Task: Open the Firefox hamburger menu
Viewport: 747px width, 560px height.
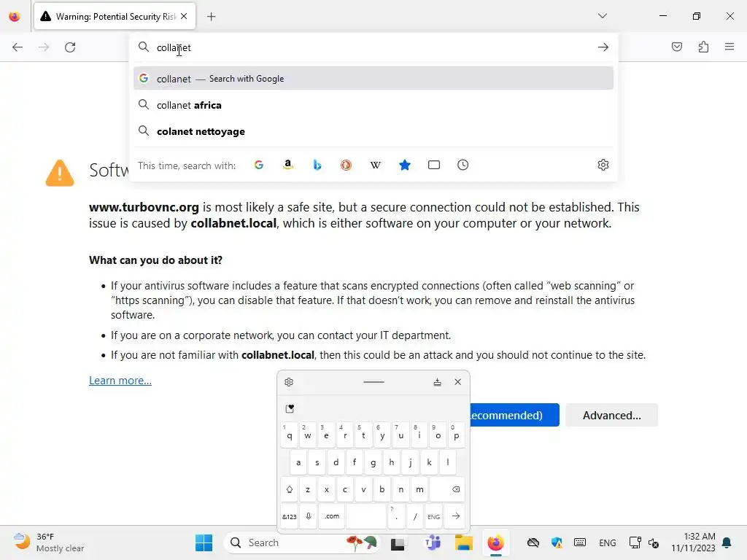Action: point(729,47)
